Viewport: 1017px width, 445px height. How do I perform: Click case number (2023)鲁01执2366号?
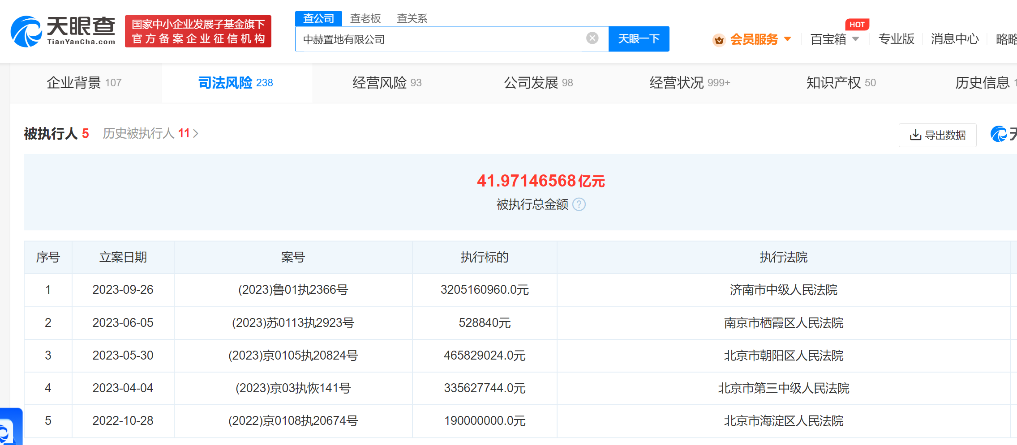(293, 290)
